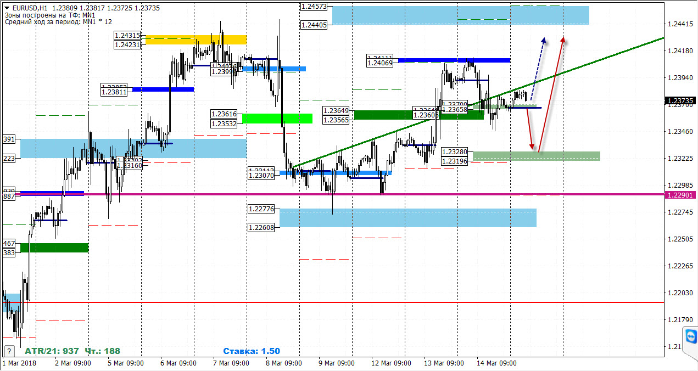Image resolution: width=698 pixels, height=371 pixels.
Task: Click the '14 Mar 09:00' time axis label
Action: pyautogui.click(x=496, y=363)
